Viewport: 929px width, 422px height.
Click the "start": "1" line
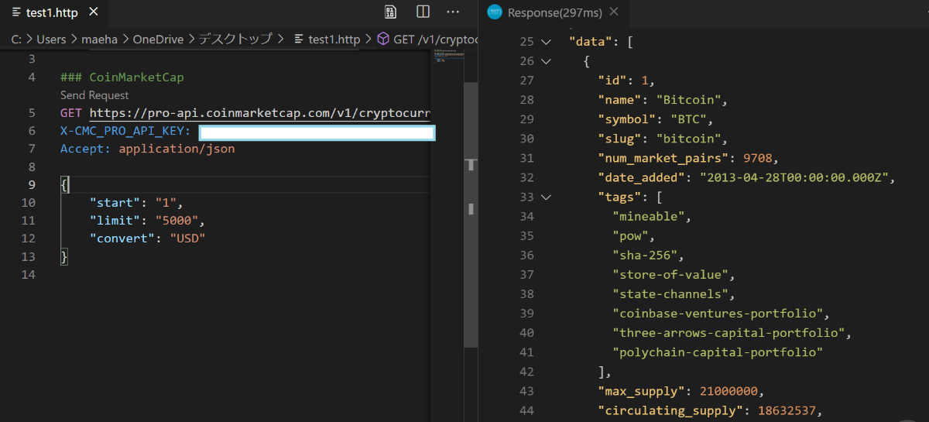click(x=135, y=203)
